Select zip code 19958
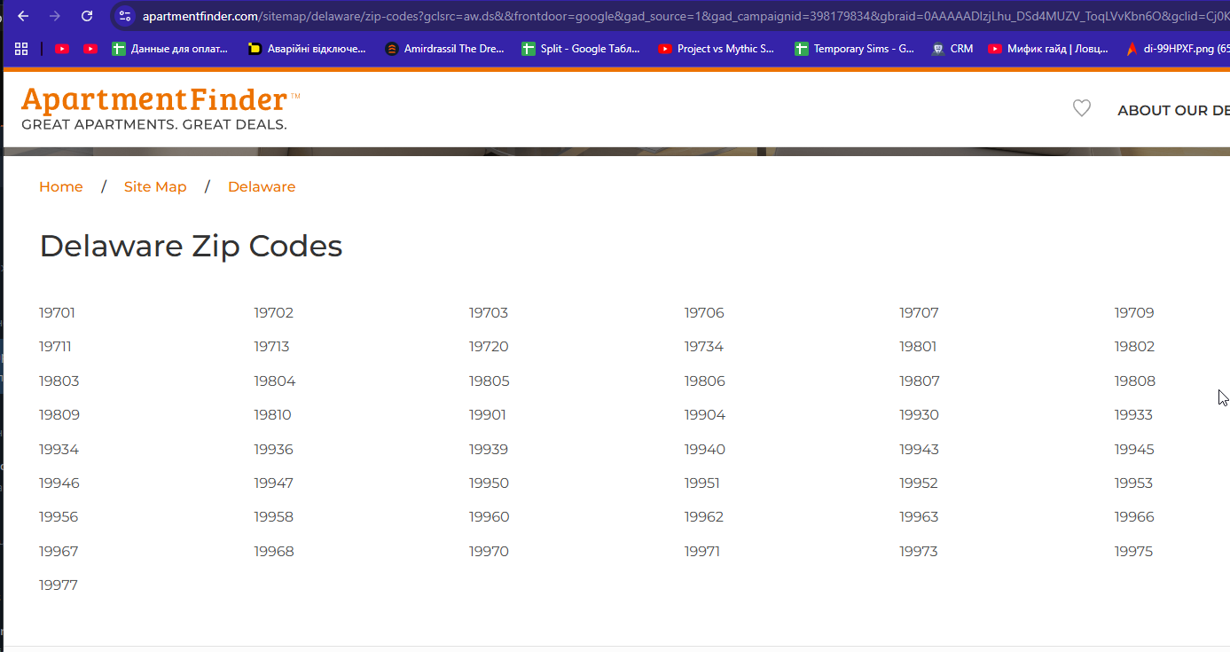1230x652 pixels. 273,516
